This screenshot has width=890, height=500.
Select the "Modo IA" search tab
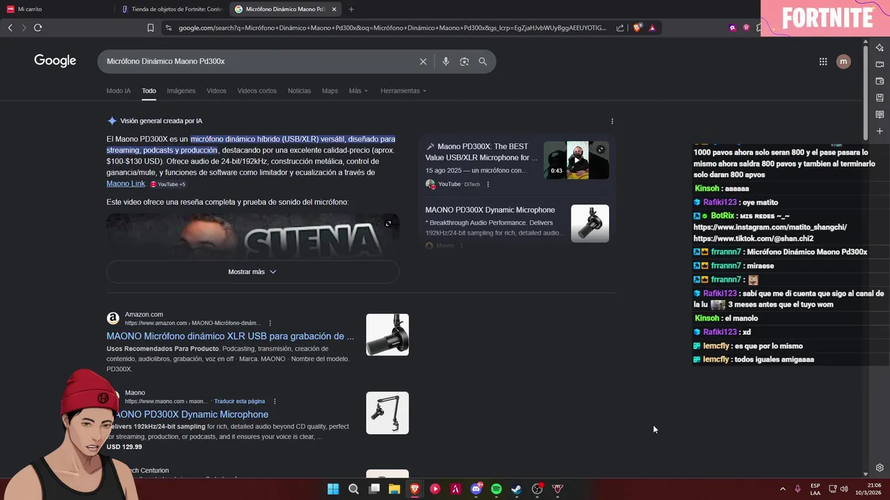click(x=118, y=91)
